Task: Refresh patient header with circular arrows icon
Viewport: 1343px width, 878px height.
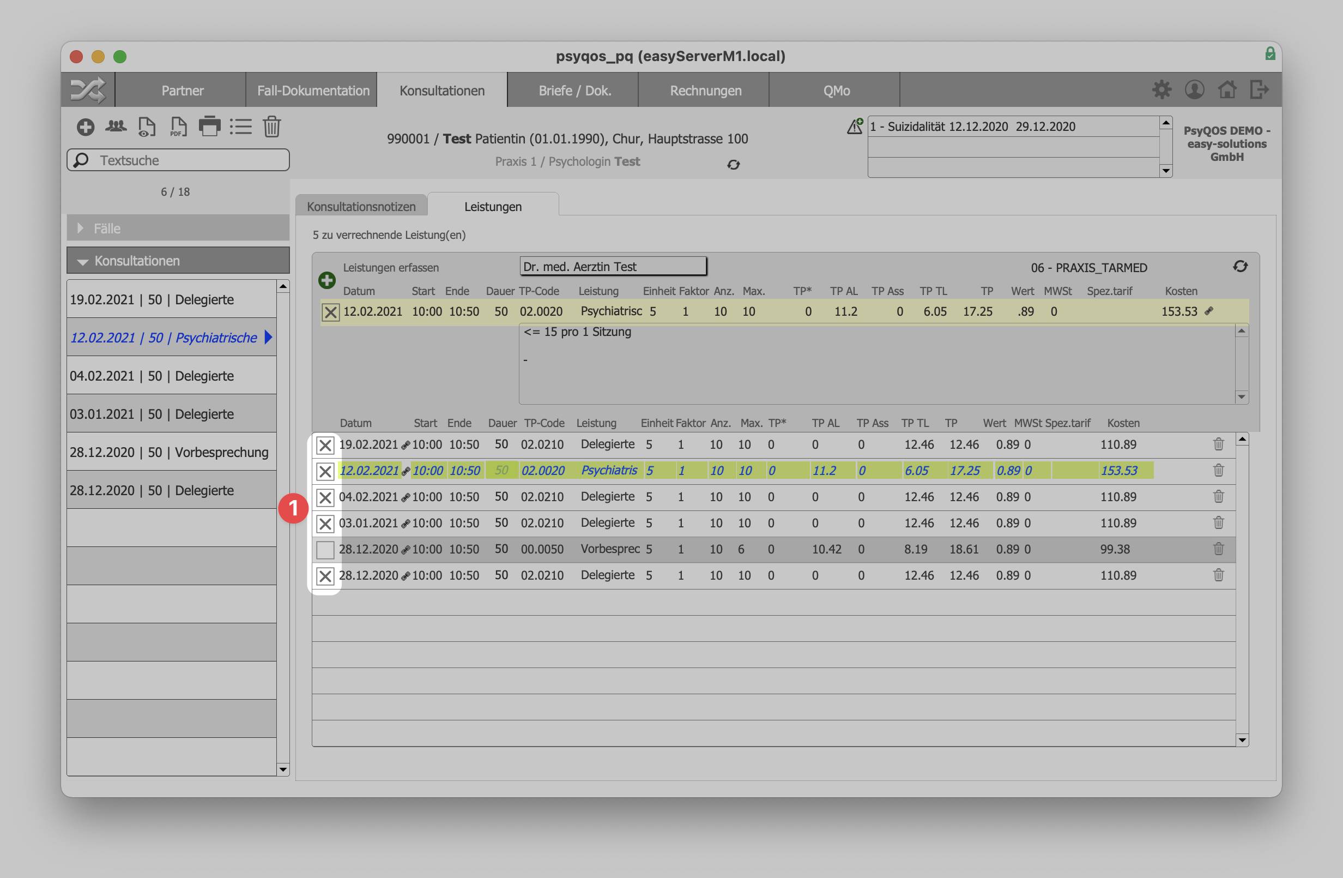Action: (x=733, y=164)
